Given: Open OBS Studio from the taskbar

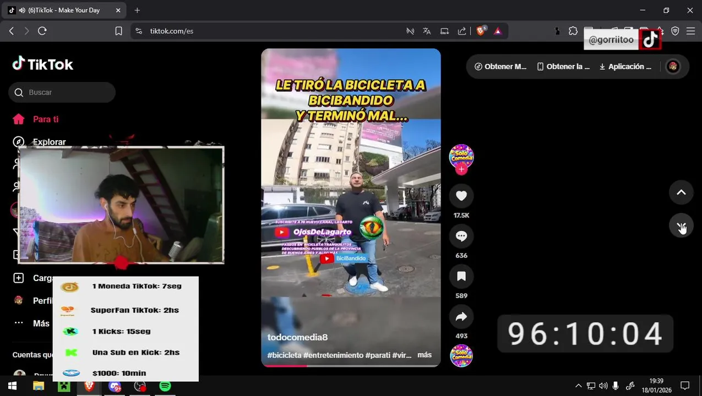Looking at the screenshot, I should pos(140,386).
